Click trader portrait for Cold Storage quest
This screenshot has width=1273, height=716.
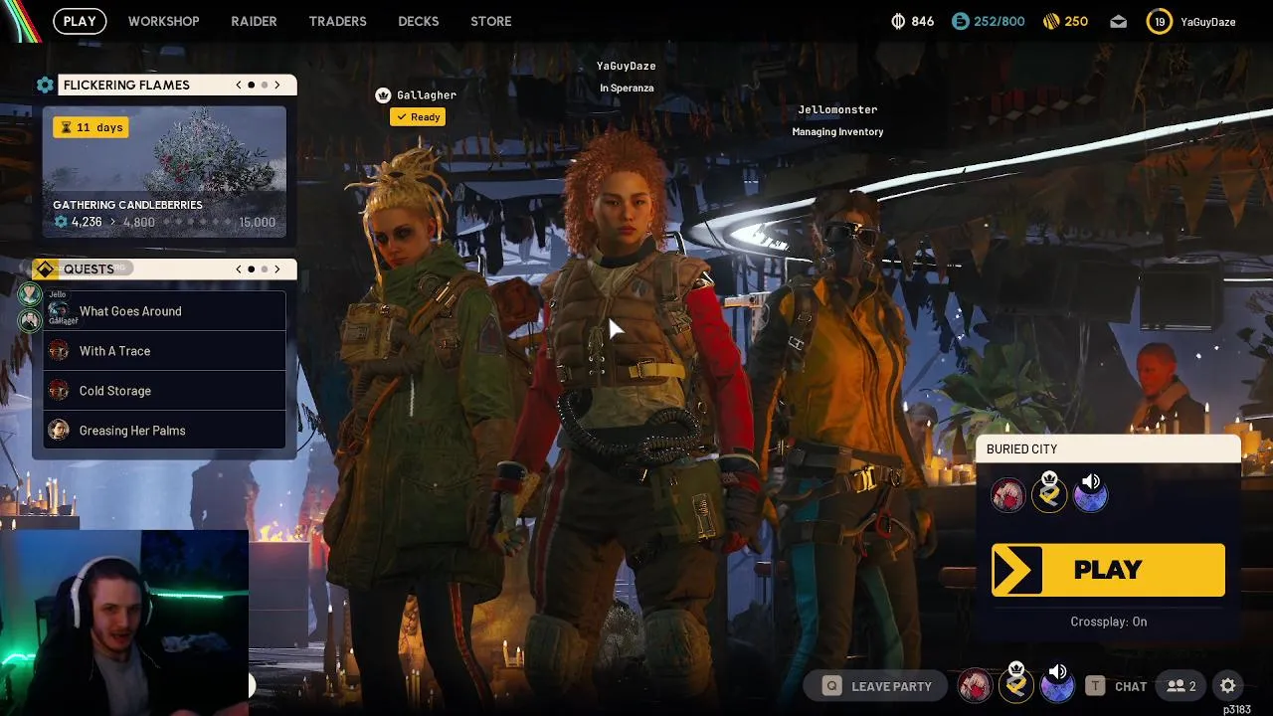pyautogui.click(x=59, y=391)
